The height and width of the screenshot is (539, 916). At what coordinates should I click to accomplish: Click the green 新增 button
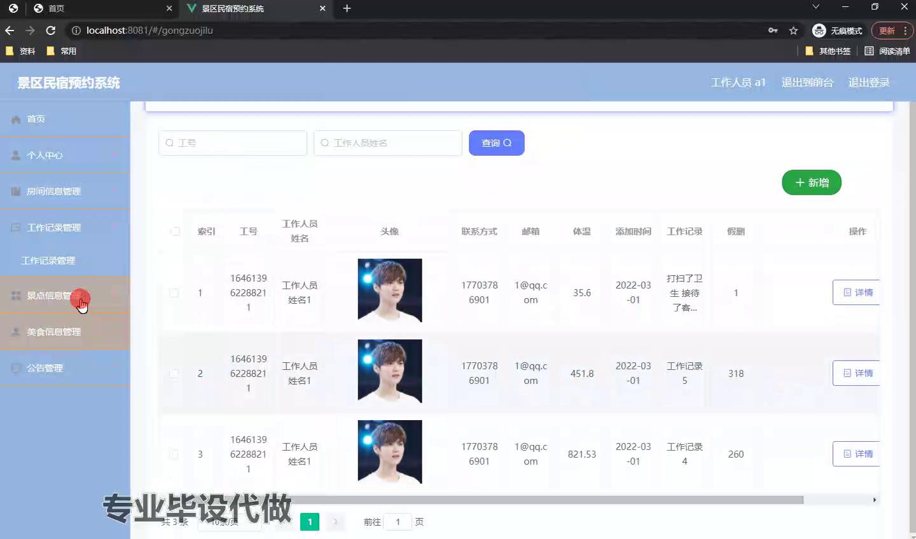pyautogui.click(x=811, y=183)
